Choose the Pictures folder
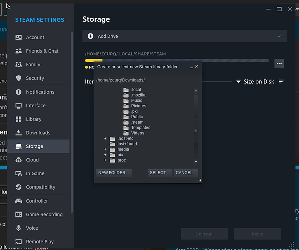299x250 pixels. [x=135, y=106]
